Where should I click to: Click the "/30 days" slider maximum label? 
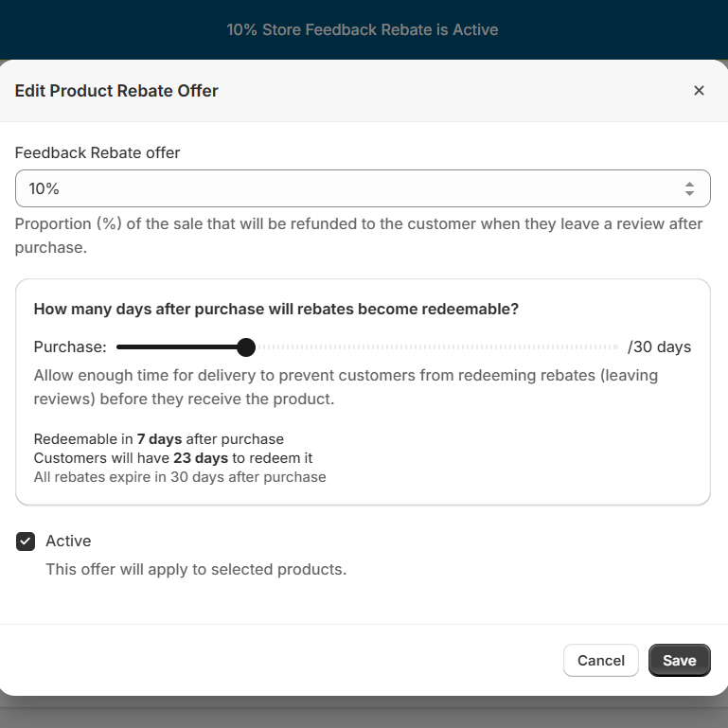(659, 347)
